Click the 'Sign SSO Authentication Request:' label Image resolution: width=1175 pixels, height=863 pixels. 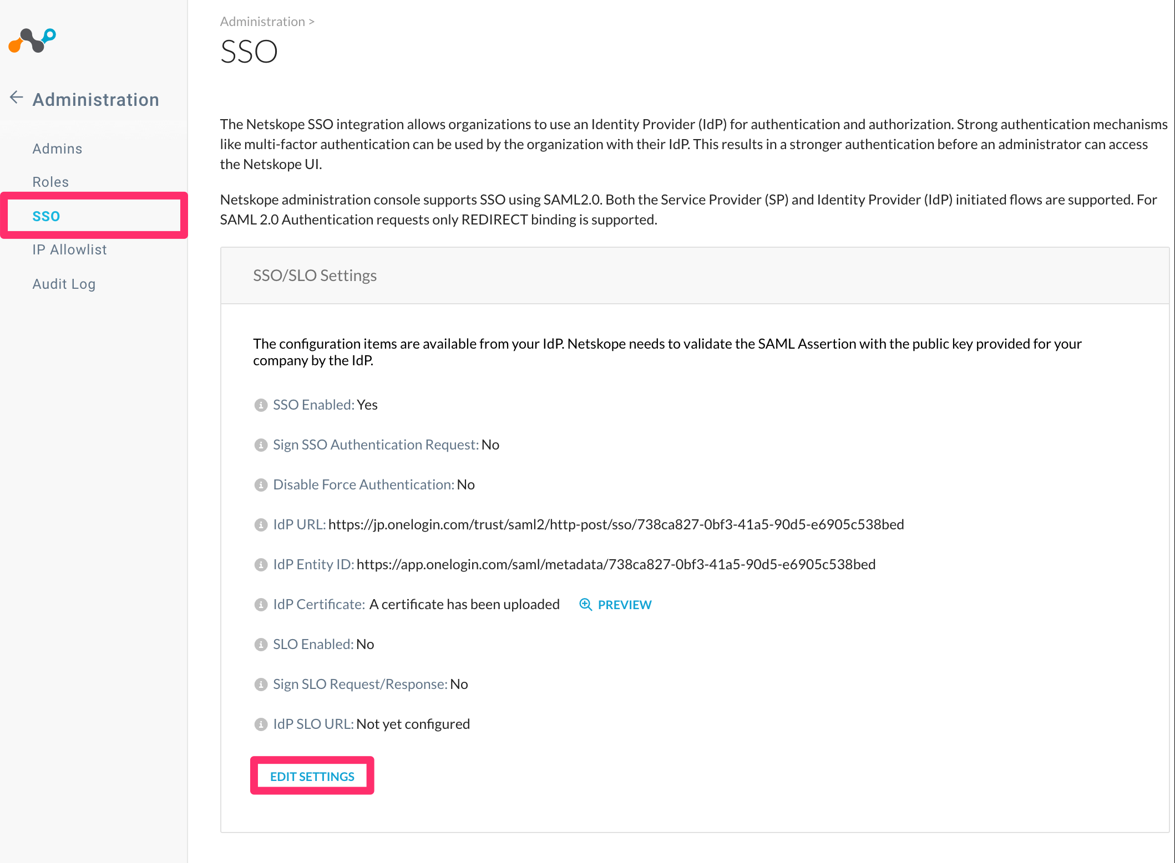pyautogui.click(x=376, y=445)
